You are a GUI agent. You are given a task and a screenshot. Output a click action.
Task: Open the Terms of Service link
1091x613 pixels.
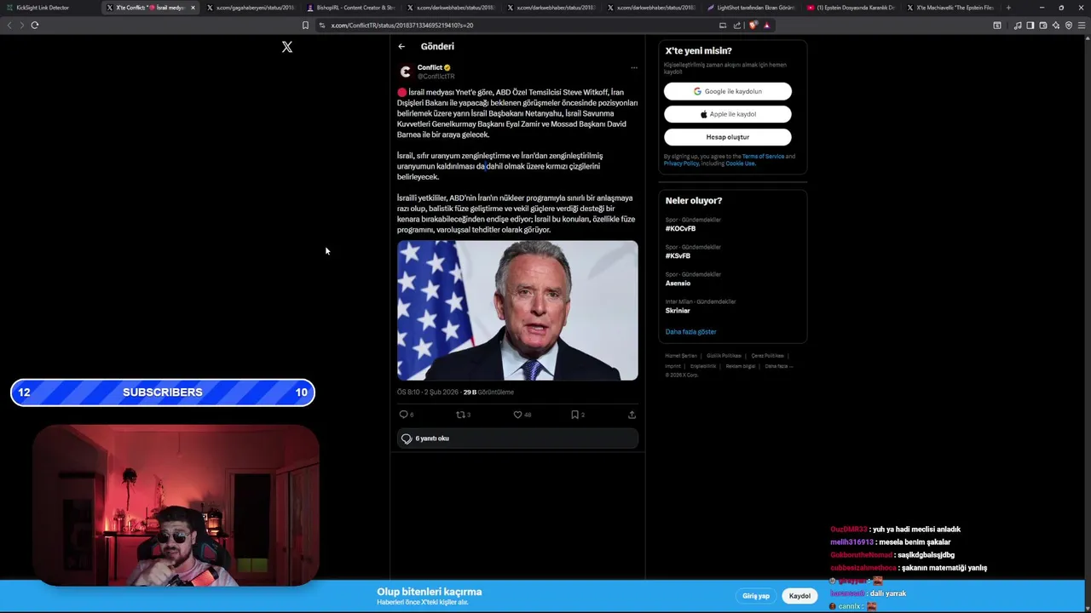coord(763,157)
